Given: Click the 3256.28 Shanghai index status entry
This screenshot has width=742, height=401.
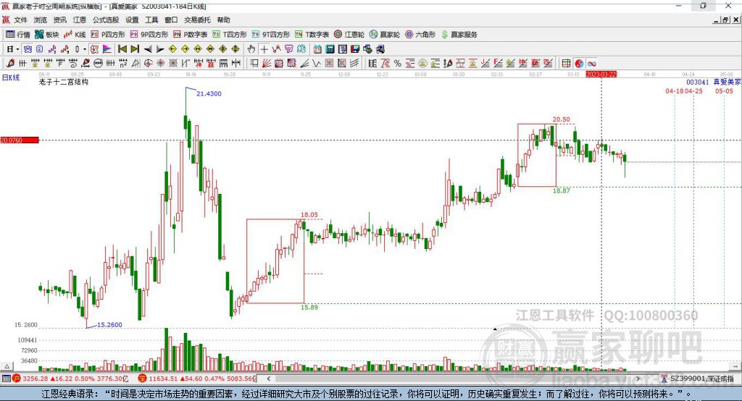Looking at the screenshot, I should pyautogui.click(x=71, y=379).
